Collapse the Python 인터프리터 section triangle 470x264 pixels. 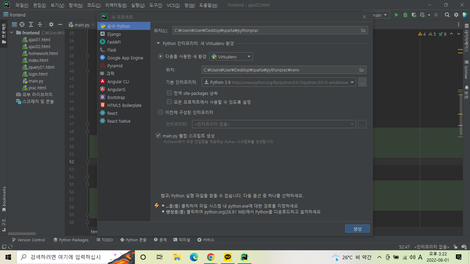[158, 43]
